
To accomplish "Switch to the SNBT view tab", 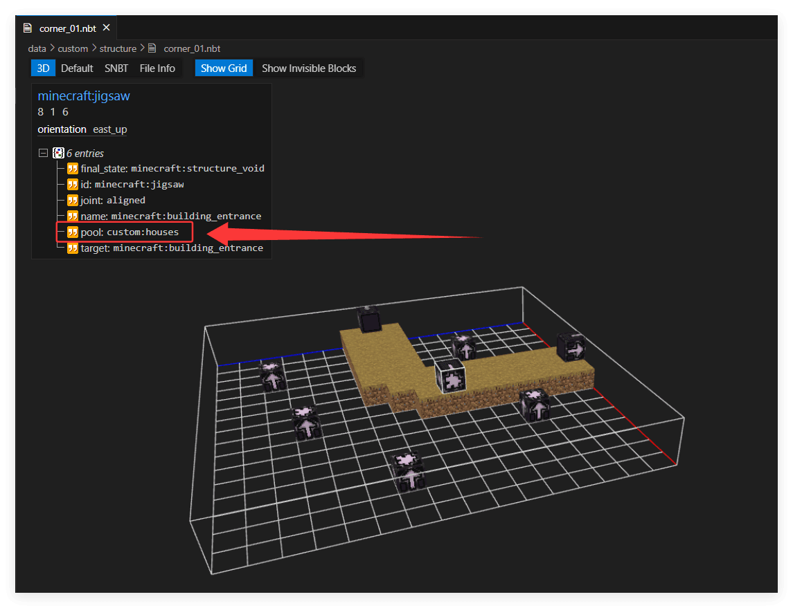I will tap(116, 68).
